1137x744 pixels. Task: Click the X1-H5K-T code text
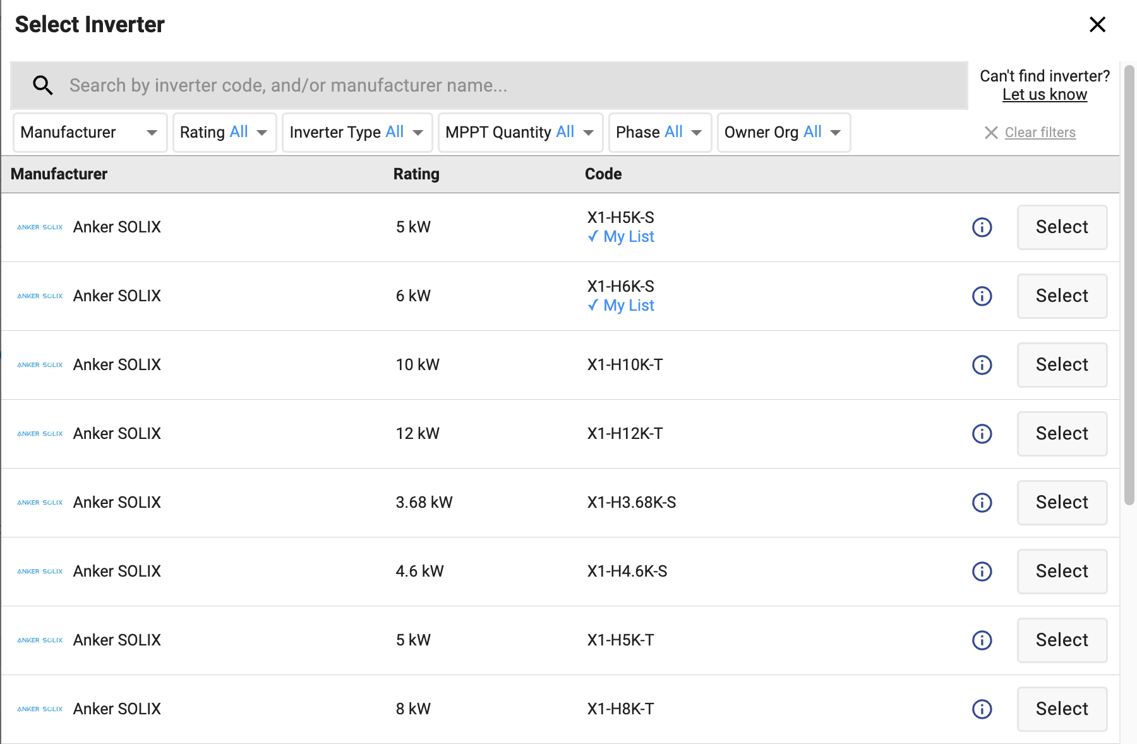point(621,640)
